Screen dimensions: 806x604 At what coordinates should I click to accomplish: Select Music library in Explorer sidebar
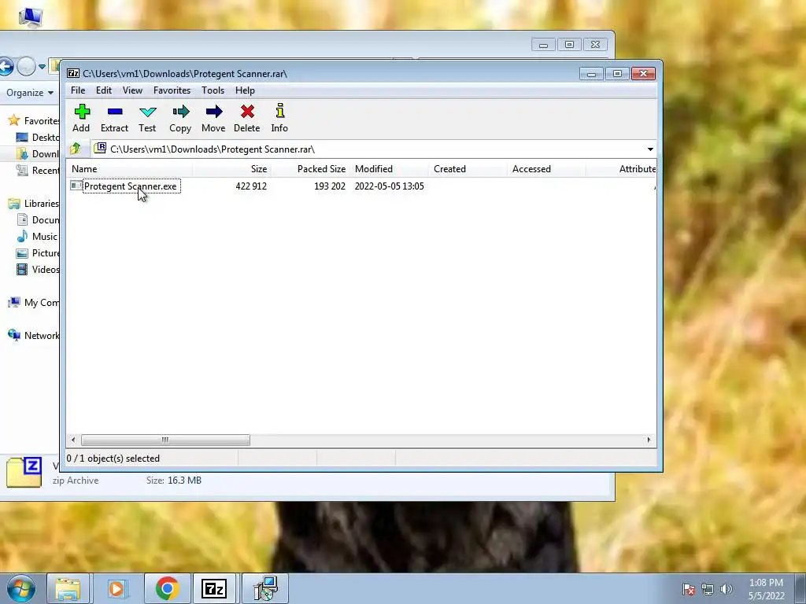click(x=37, y=236)
